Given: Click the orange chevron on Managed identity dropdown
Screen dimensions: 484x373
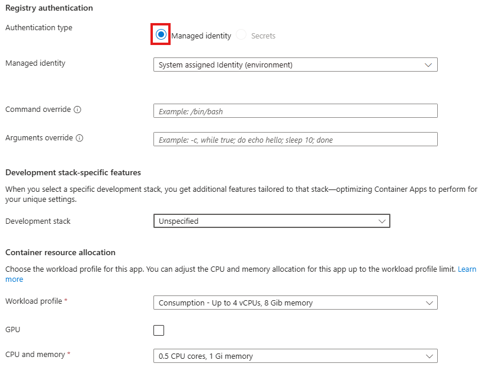Looking at the screenshot, I should coord(429,65).
